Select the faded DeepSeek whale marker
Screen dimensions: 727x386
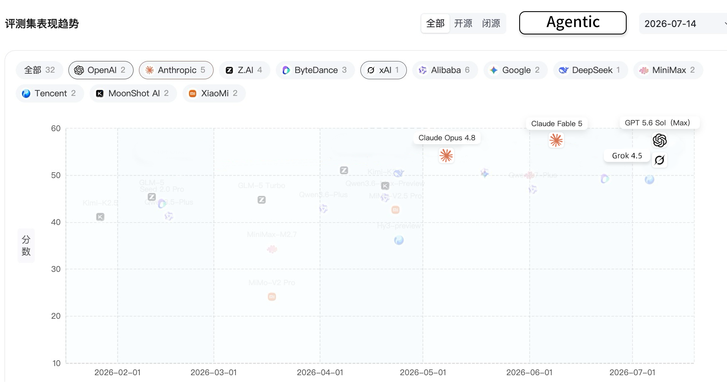click(399, 173)
